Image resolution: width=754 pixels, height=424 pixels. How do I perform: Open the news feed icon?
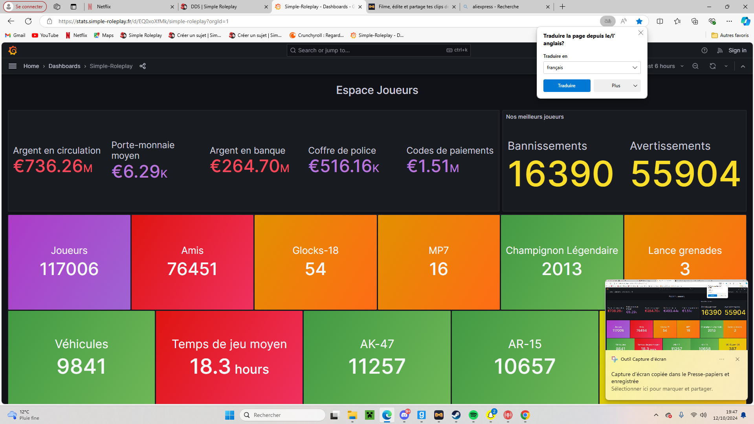click(x=720, y=50)
